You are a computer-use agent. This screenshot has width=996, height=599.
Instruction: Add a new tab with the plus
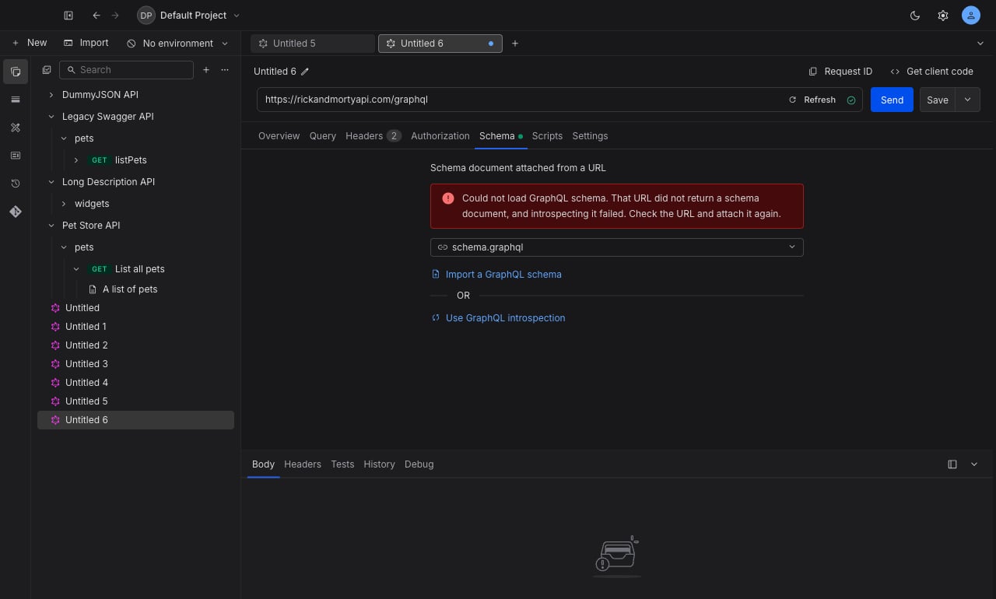tap(515, 44)
